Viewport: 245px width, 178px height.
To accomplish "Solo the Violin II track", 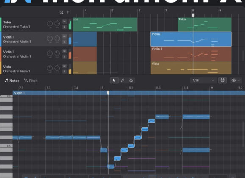I will click(64, 57).
